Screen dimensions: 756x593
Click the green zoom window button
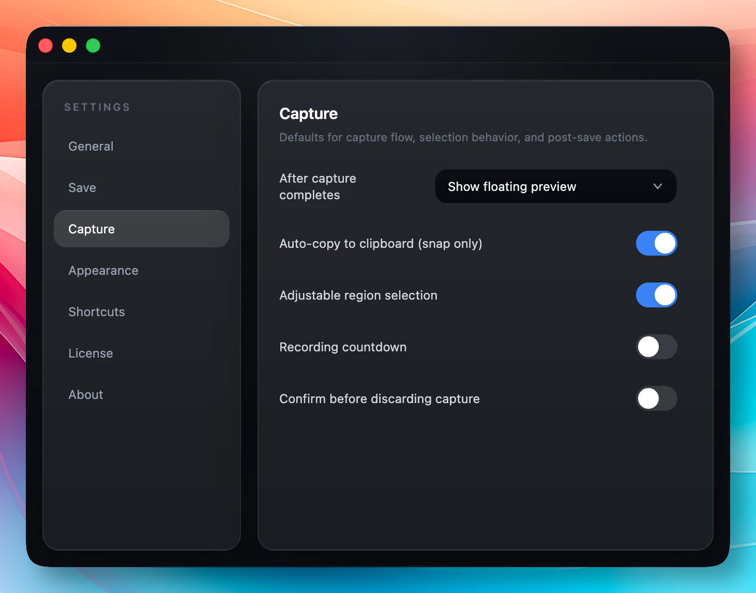point(93,46)
